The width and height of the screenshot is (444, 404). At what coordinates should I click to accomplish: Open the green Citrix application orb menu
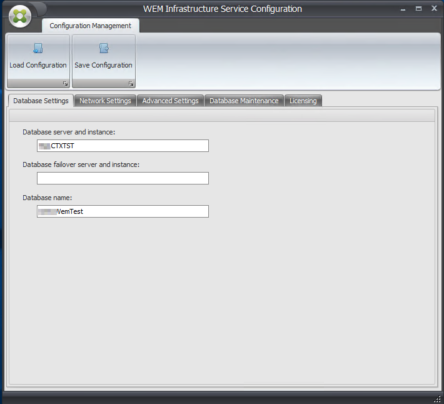(x=20, y=16)
